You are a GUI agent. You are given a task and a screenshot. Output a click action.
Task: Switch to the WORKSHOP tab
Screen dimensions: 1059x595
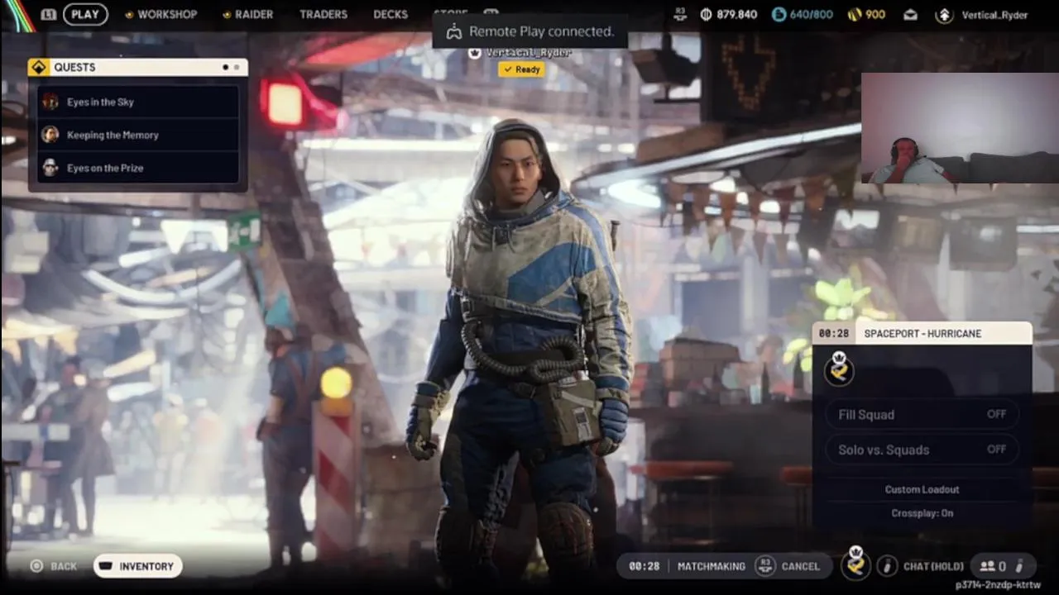click(x=161, y=14)
